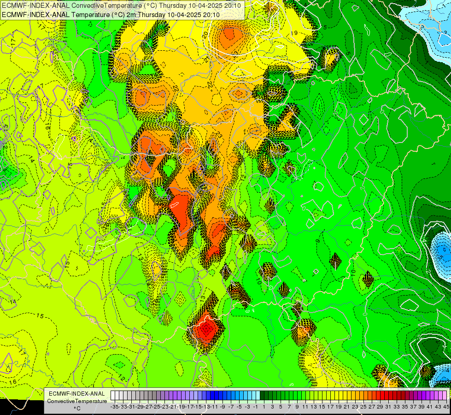Click the ECMWF-INDEX-ANAL legend label
451x415 pixels.
tap(77, 394)
